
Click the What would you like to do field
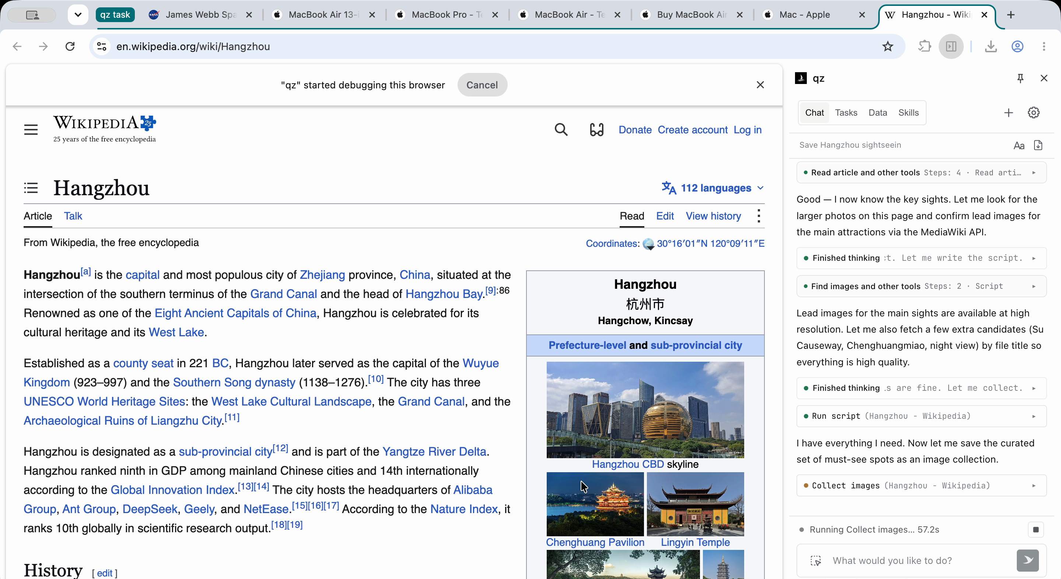921,561
